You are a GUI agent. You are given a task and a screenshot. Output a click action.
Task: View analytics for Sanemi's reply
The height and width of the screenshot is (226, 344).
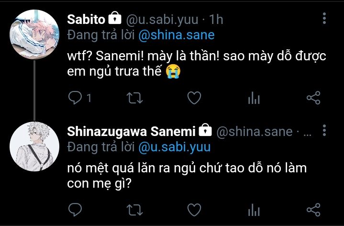click(254, 209)
